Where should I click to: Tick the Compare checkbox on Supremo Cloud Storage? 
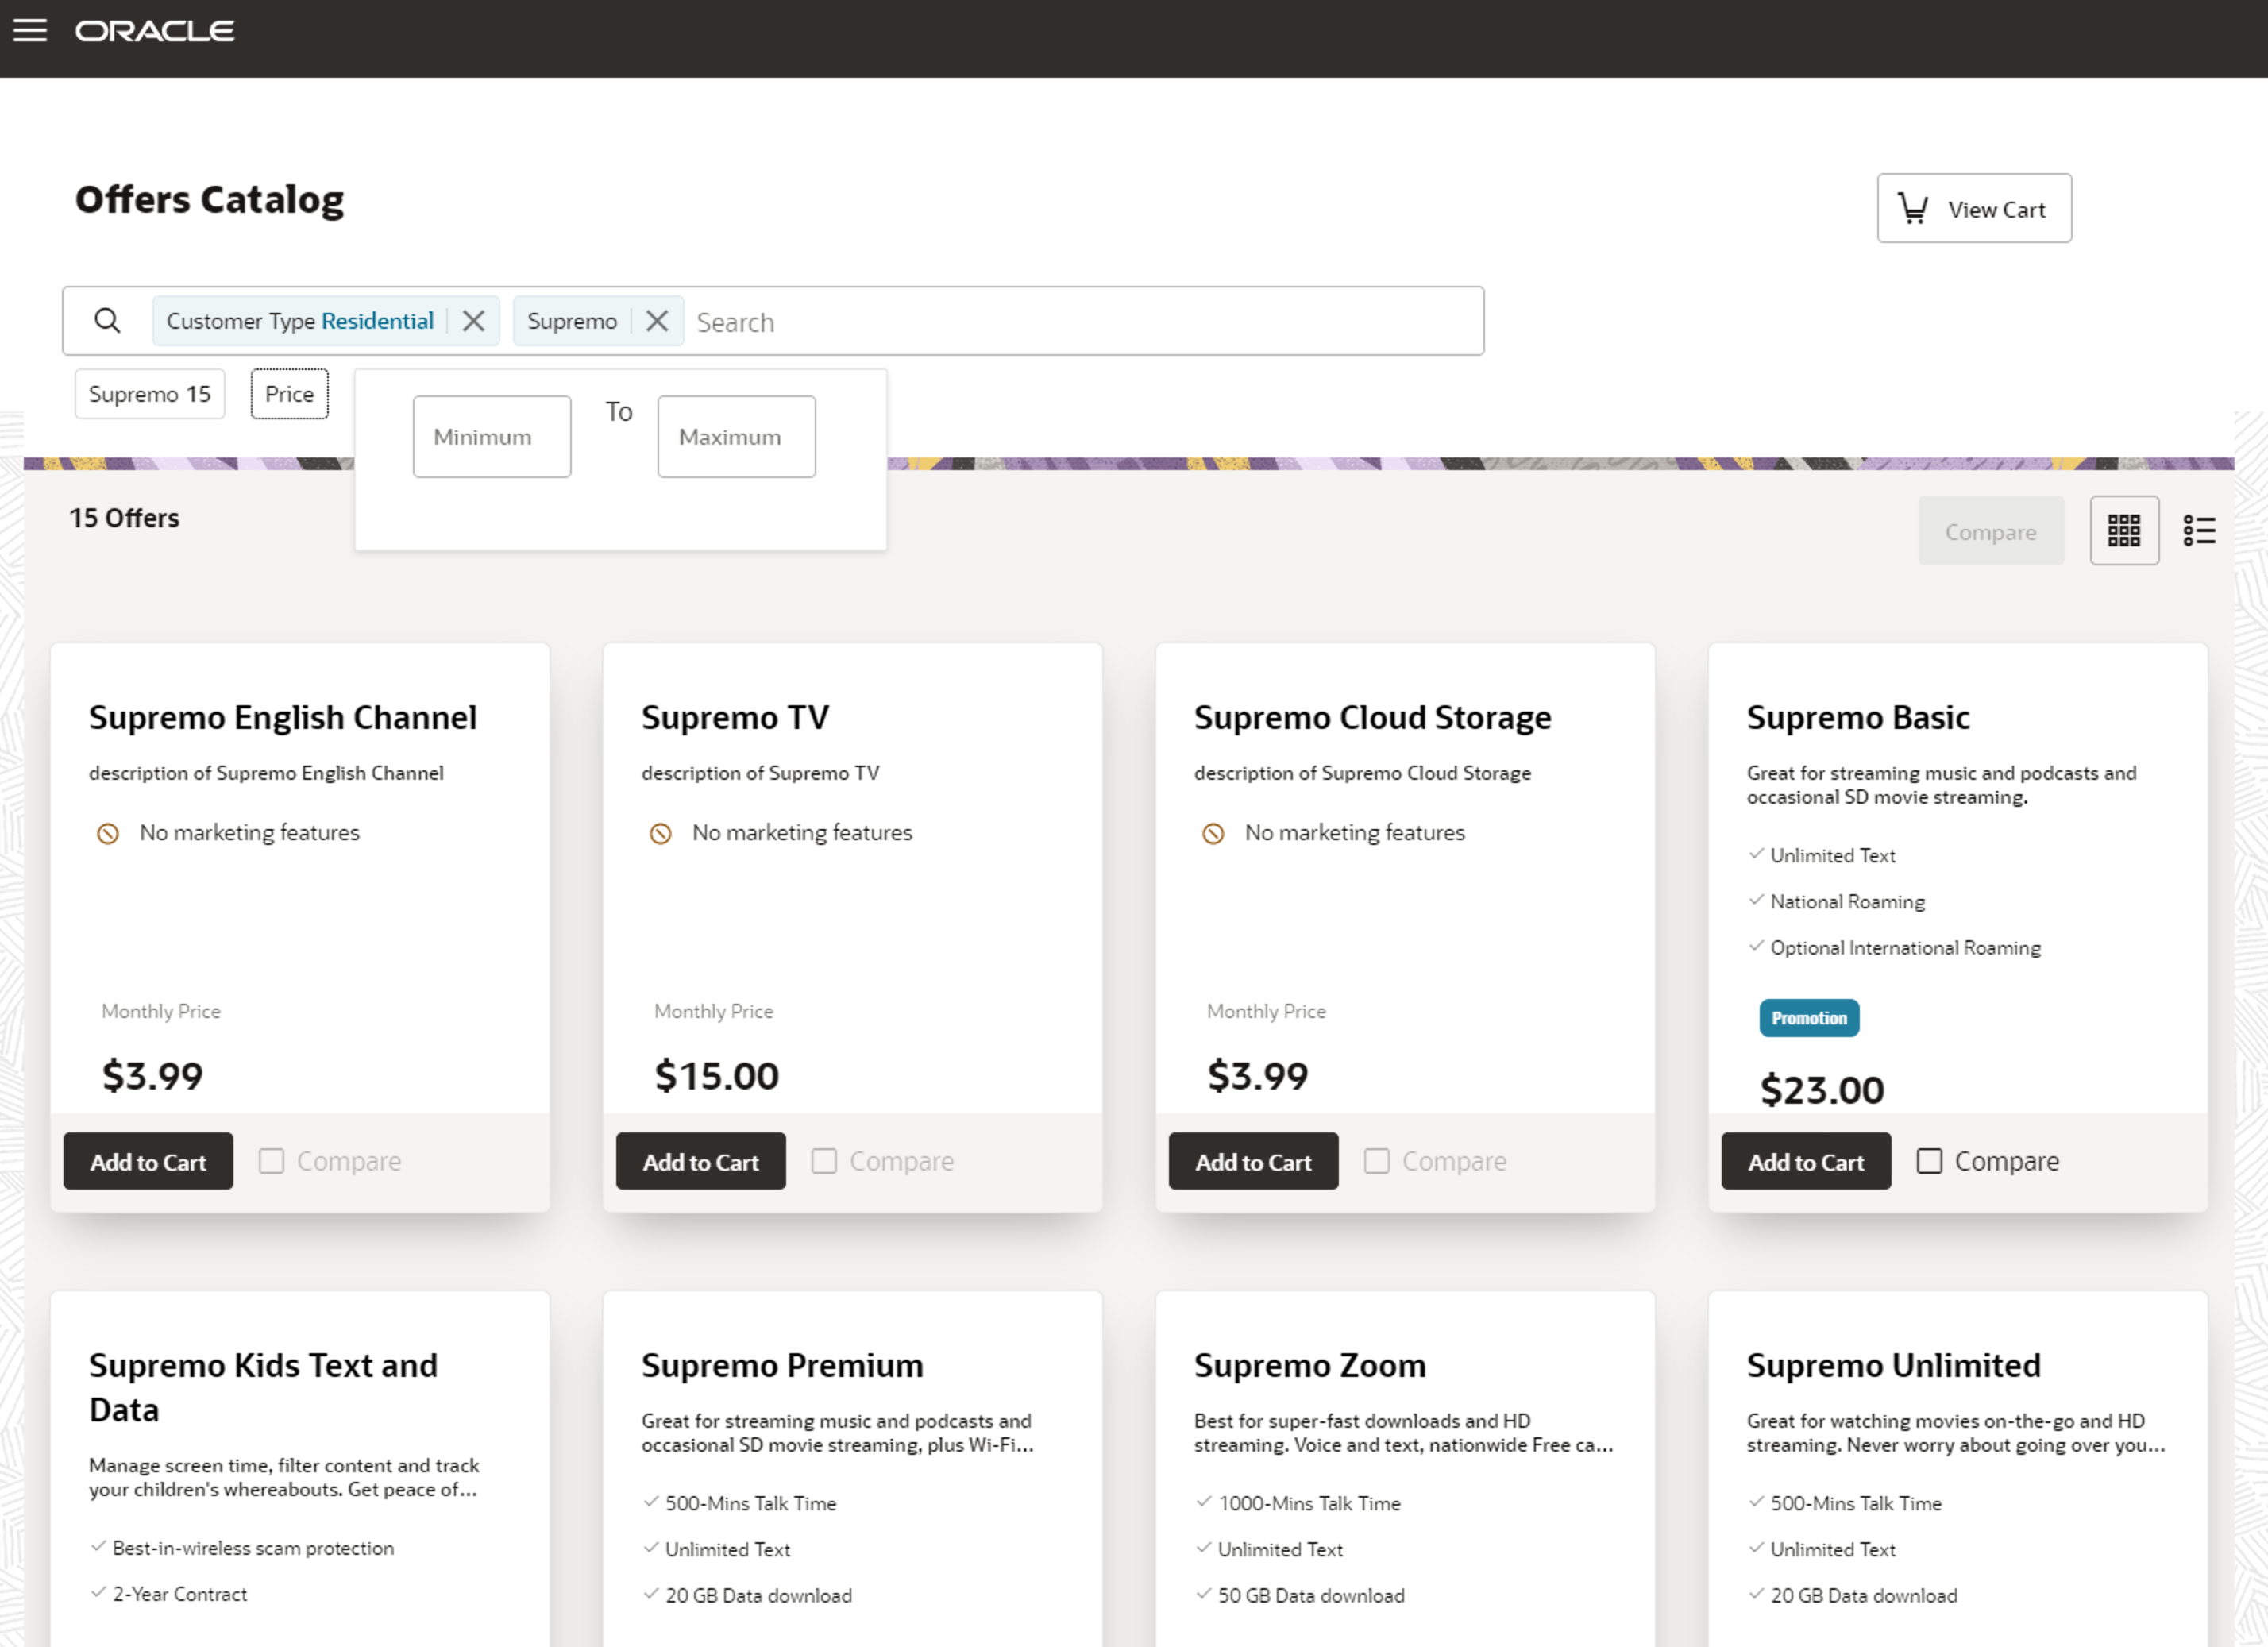click(x=1377, y=1161)
